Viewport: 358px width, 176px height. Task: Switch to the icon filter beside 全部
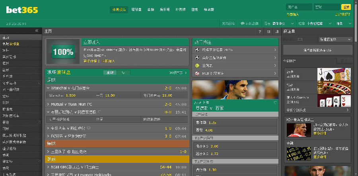point(124,72)
